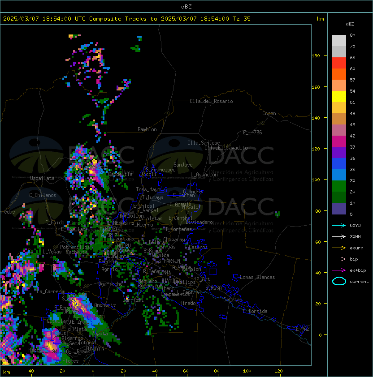Click the 'Clla.del_Rosario' map label
Viewport: 373px width, 377px height.
[211, 101]
